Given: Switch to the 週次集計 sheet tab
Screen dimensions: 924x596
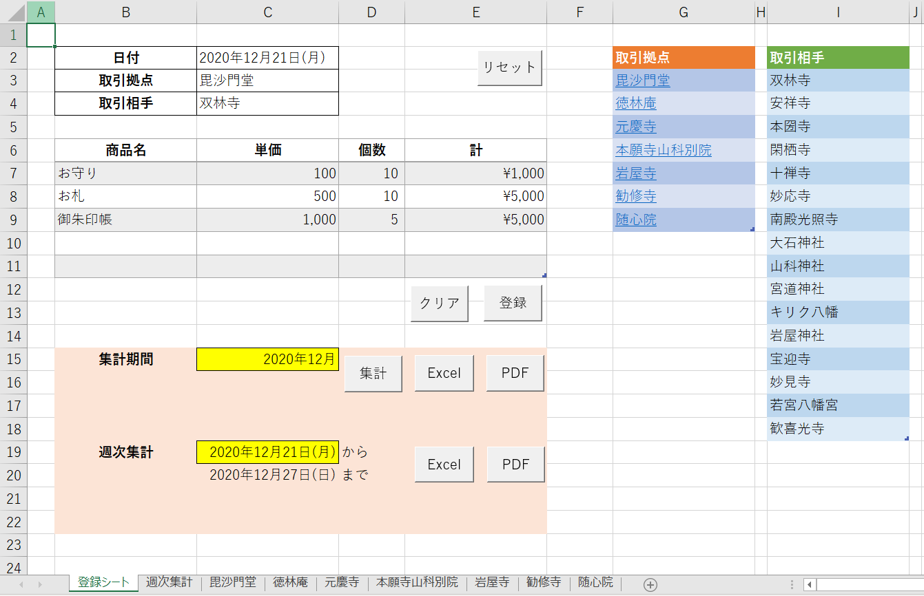Looking at the screenshot, I should [169, 582].
